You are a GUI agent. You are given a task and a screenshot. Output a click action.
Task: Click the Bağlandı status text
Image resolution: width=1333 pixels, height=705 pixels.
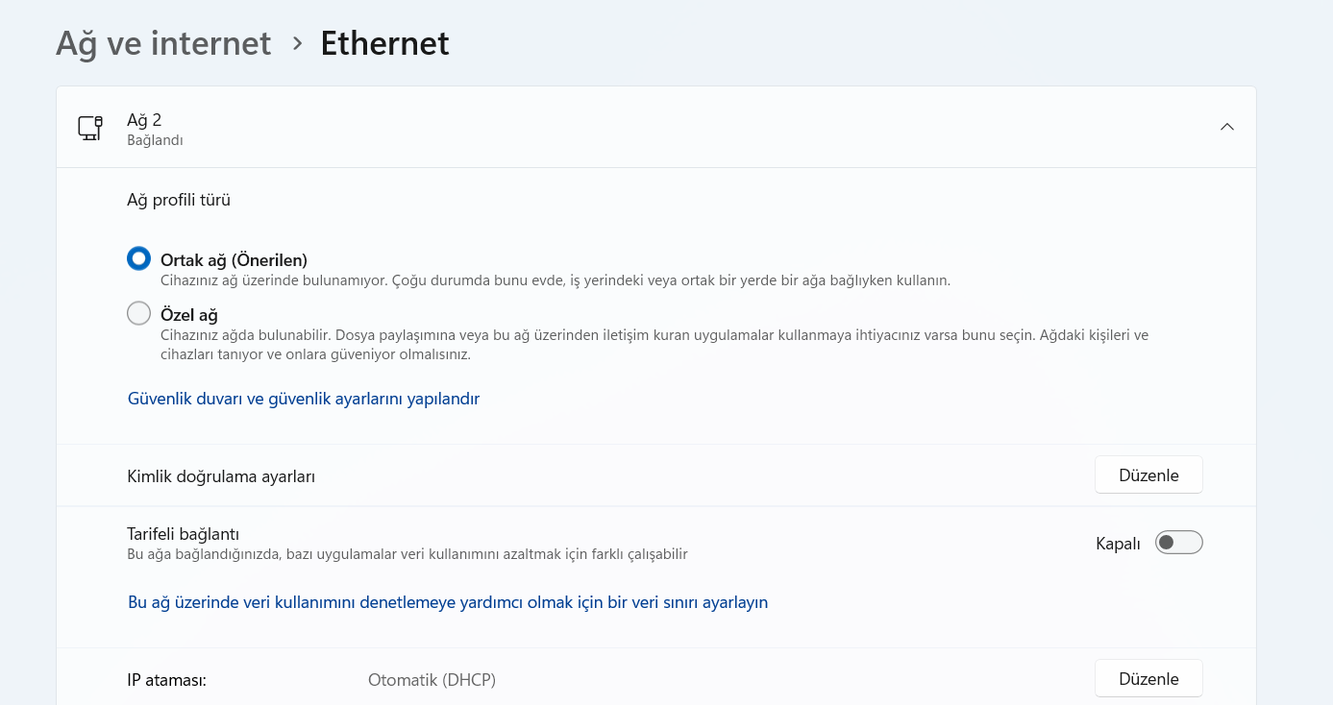155,140
